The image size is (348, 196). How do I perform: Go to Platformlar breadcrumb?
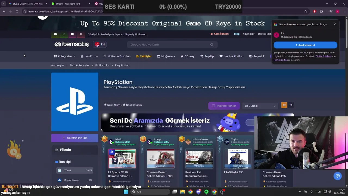pos(102,65)
